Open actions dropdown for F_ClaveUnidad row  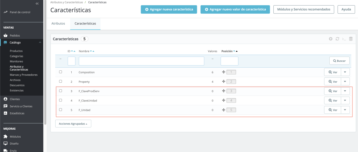[x=345, y=100]
